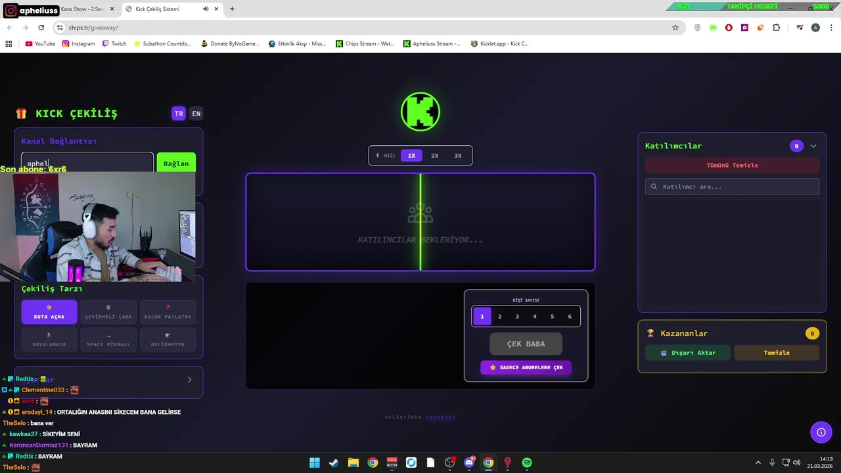
Task: Open the Chrome profile avatar
Action: 815,28
